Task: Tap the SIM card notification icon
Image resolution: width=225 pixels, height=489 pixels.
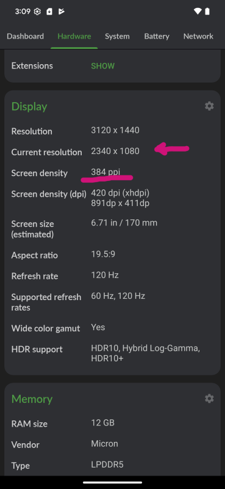Action: click(49, 12)
